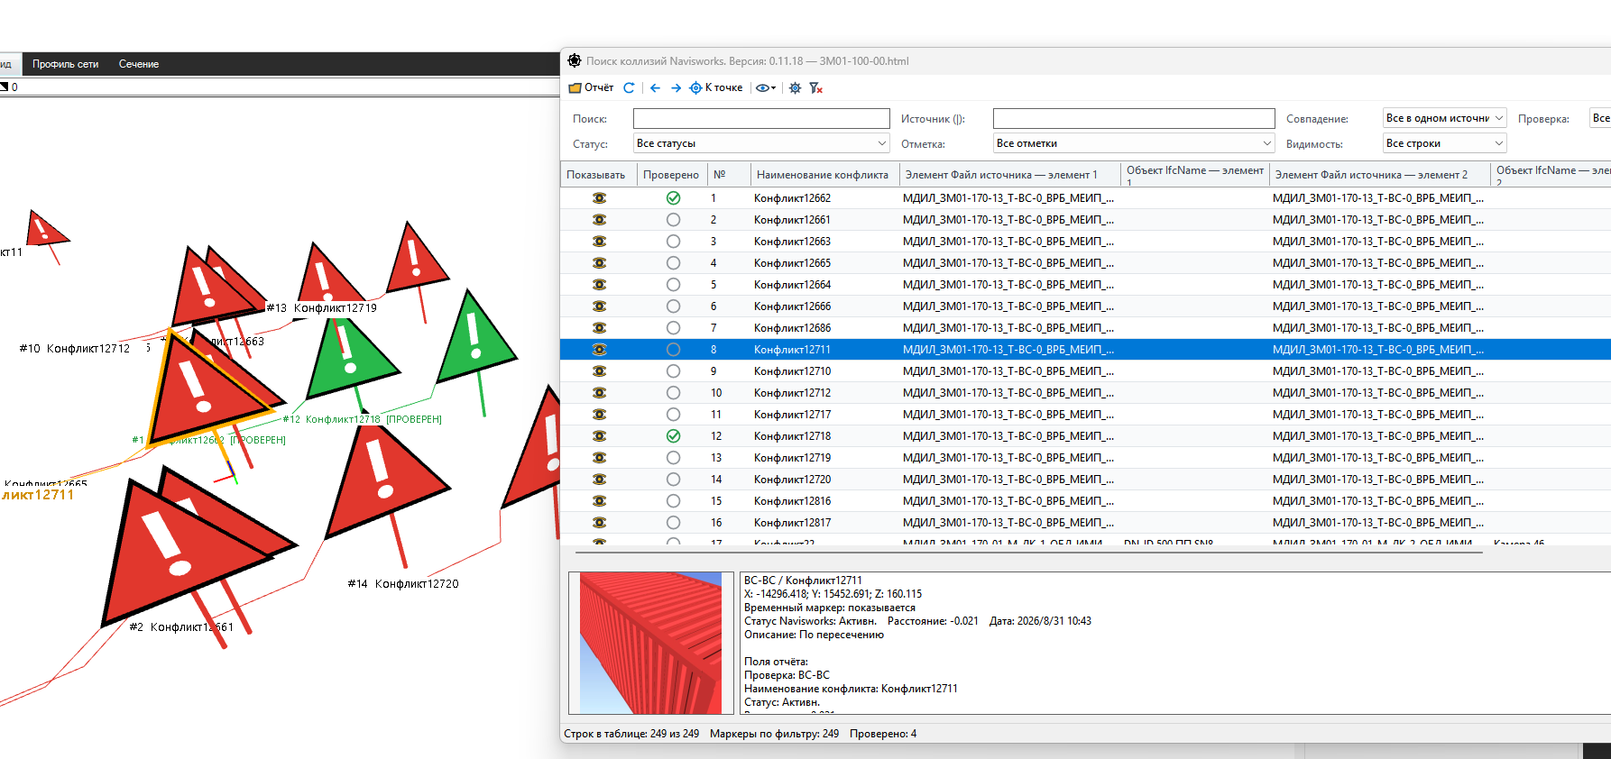
Task: Clear filters with the funnel-X icon
Action: pos(815,87)
